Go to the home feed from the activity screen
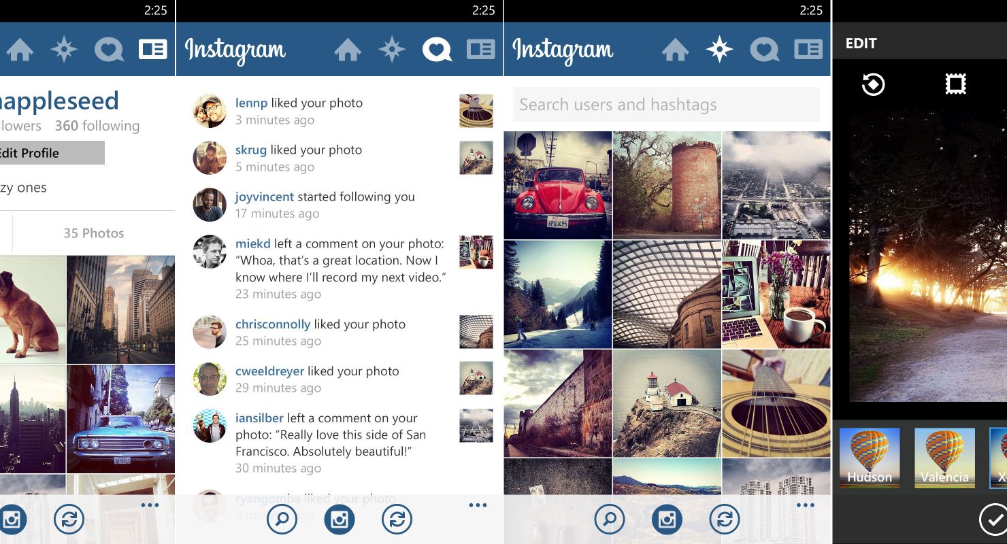This screenshot has width=1007, height=544. tap(348, 50)
